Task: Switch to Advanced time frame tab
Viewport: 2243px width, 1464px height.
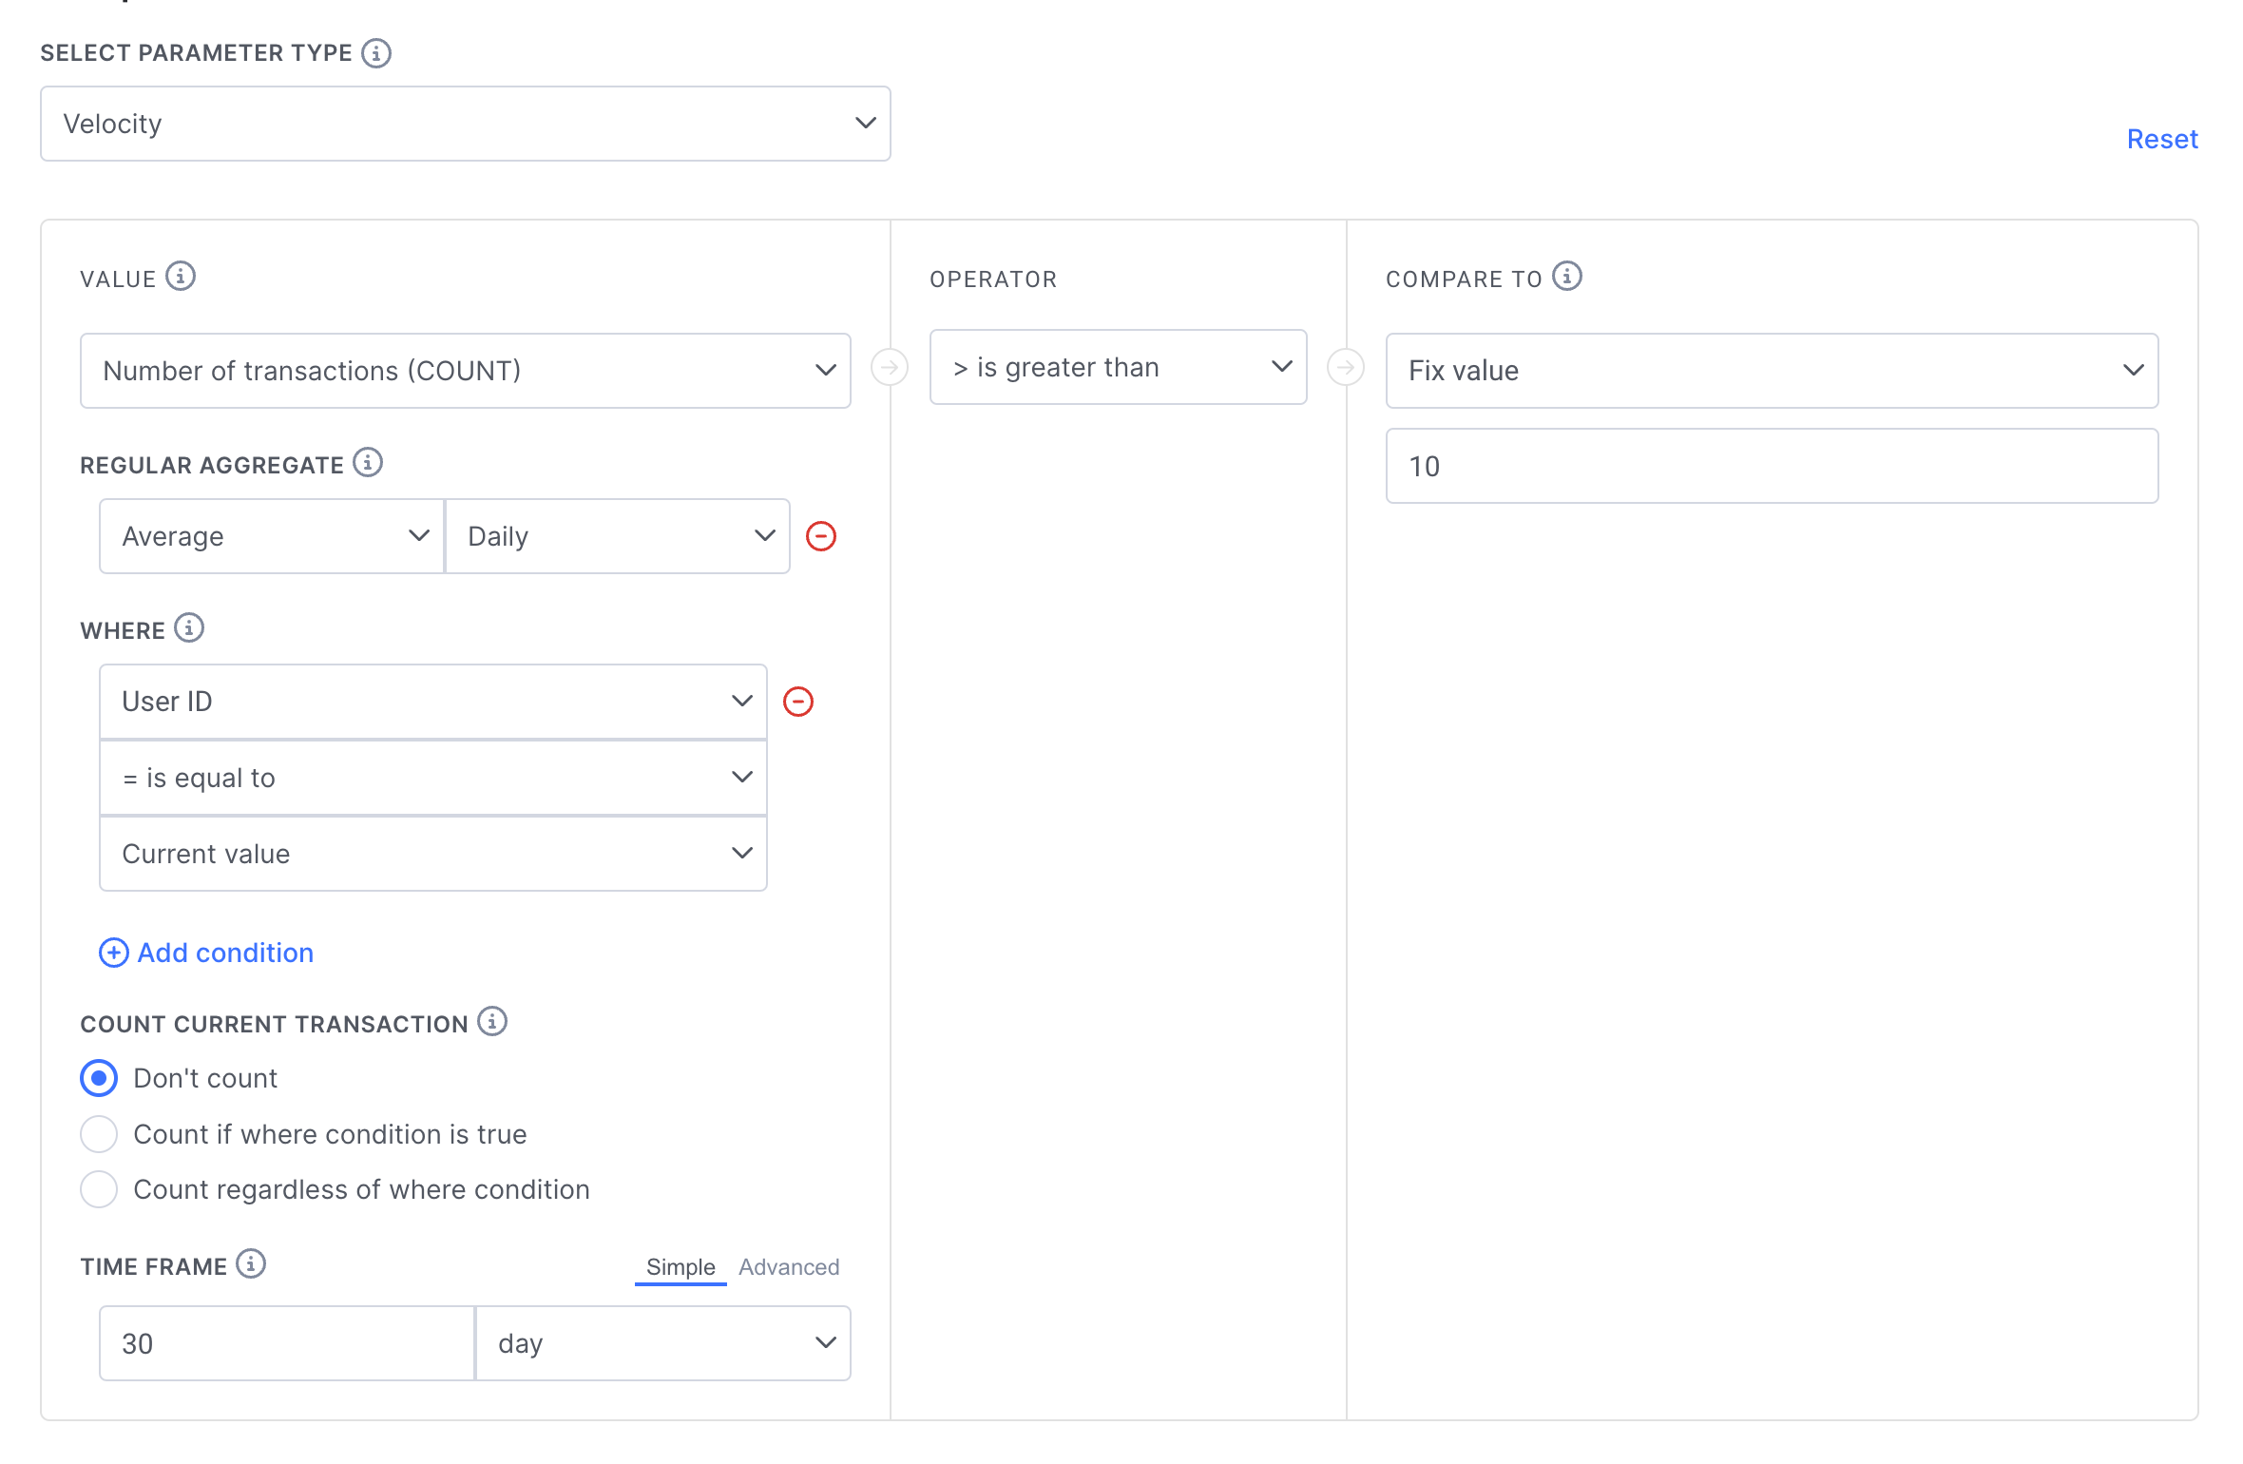Action: 789,1267
